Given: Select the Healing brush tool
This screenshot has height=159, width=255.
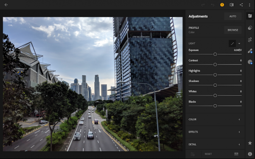Looking at the screenshot, I should [x=250, y=51].
